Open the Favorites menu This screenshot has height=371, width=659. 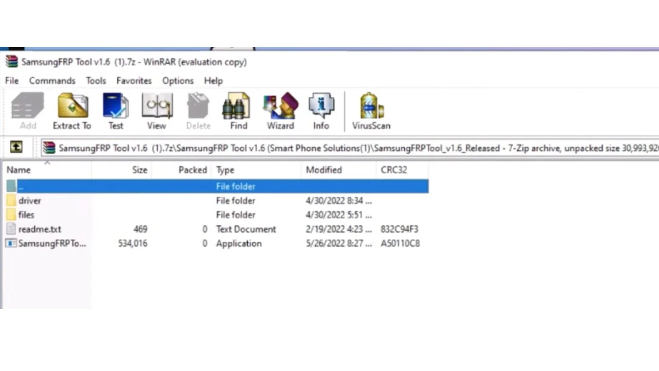pyautogui.click(x=134, y=81)
